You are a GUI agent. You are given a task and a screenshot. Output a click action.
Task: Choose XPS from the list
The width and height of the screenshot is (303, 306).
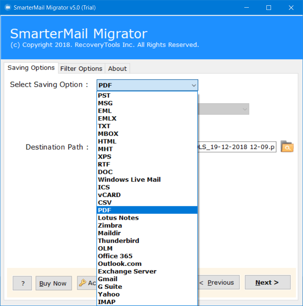coord(147,157)
